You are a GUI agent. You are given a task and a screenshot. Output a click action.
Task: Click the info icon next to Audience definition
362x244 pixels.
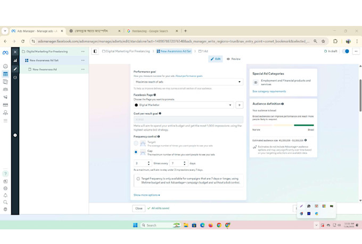(283, 104)
